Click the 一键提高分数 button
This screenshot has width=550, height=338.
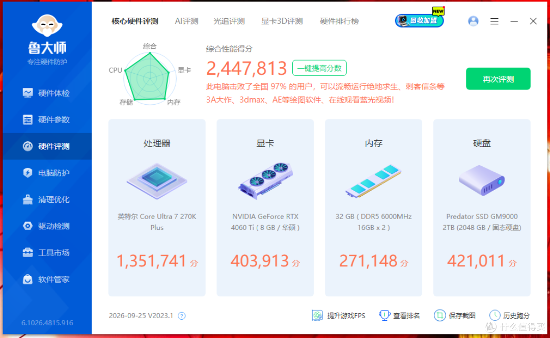pyautogui.click(x=319, y=68)
